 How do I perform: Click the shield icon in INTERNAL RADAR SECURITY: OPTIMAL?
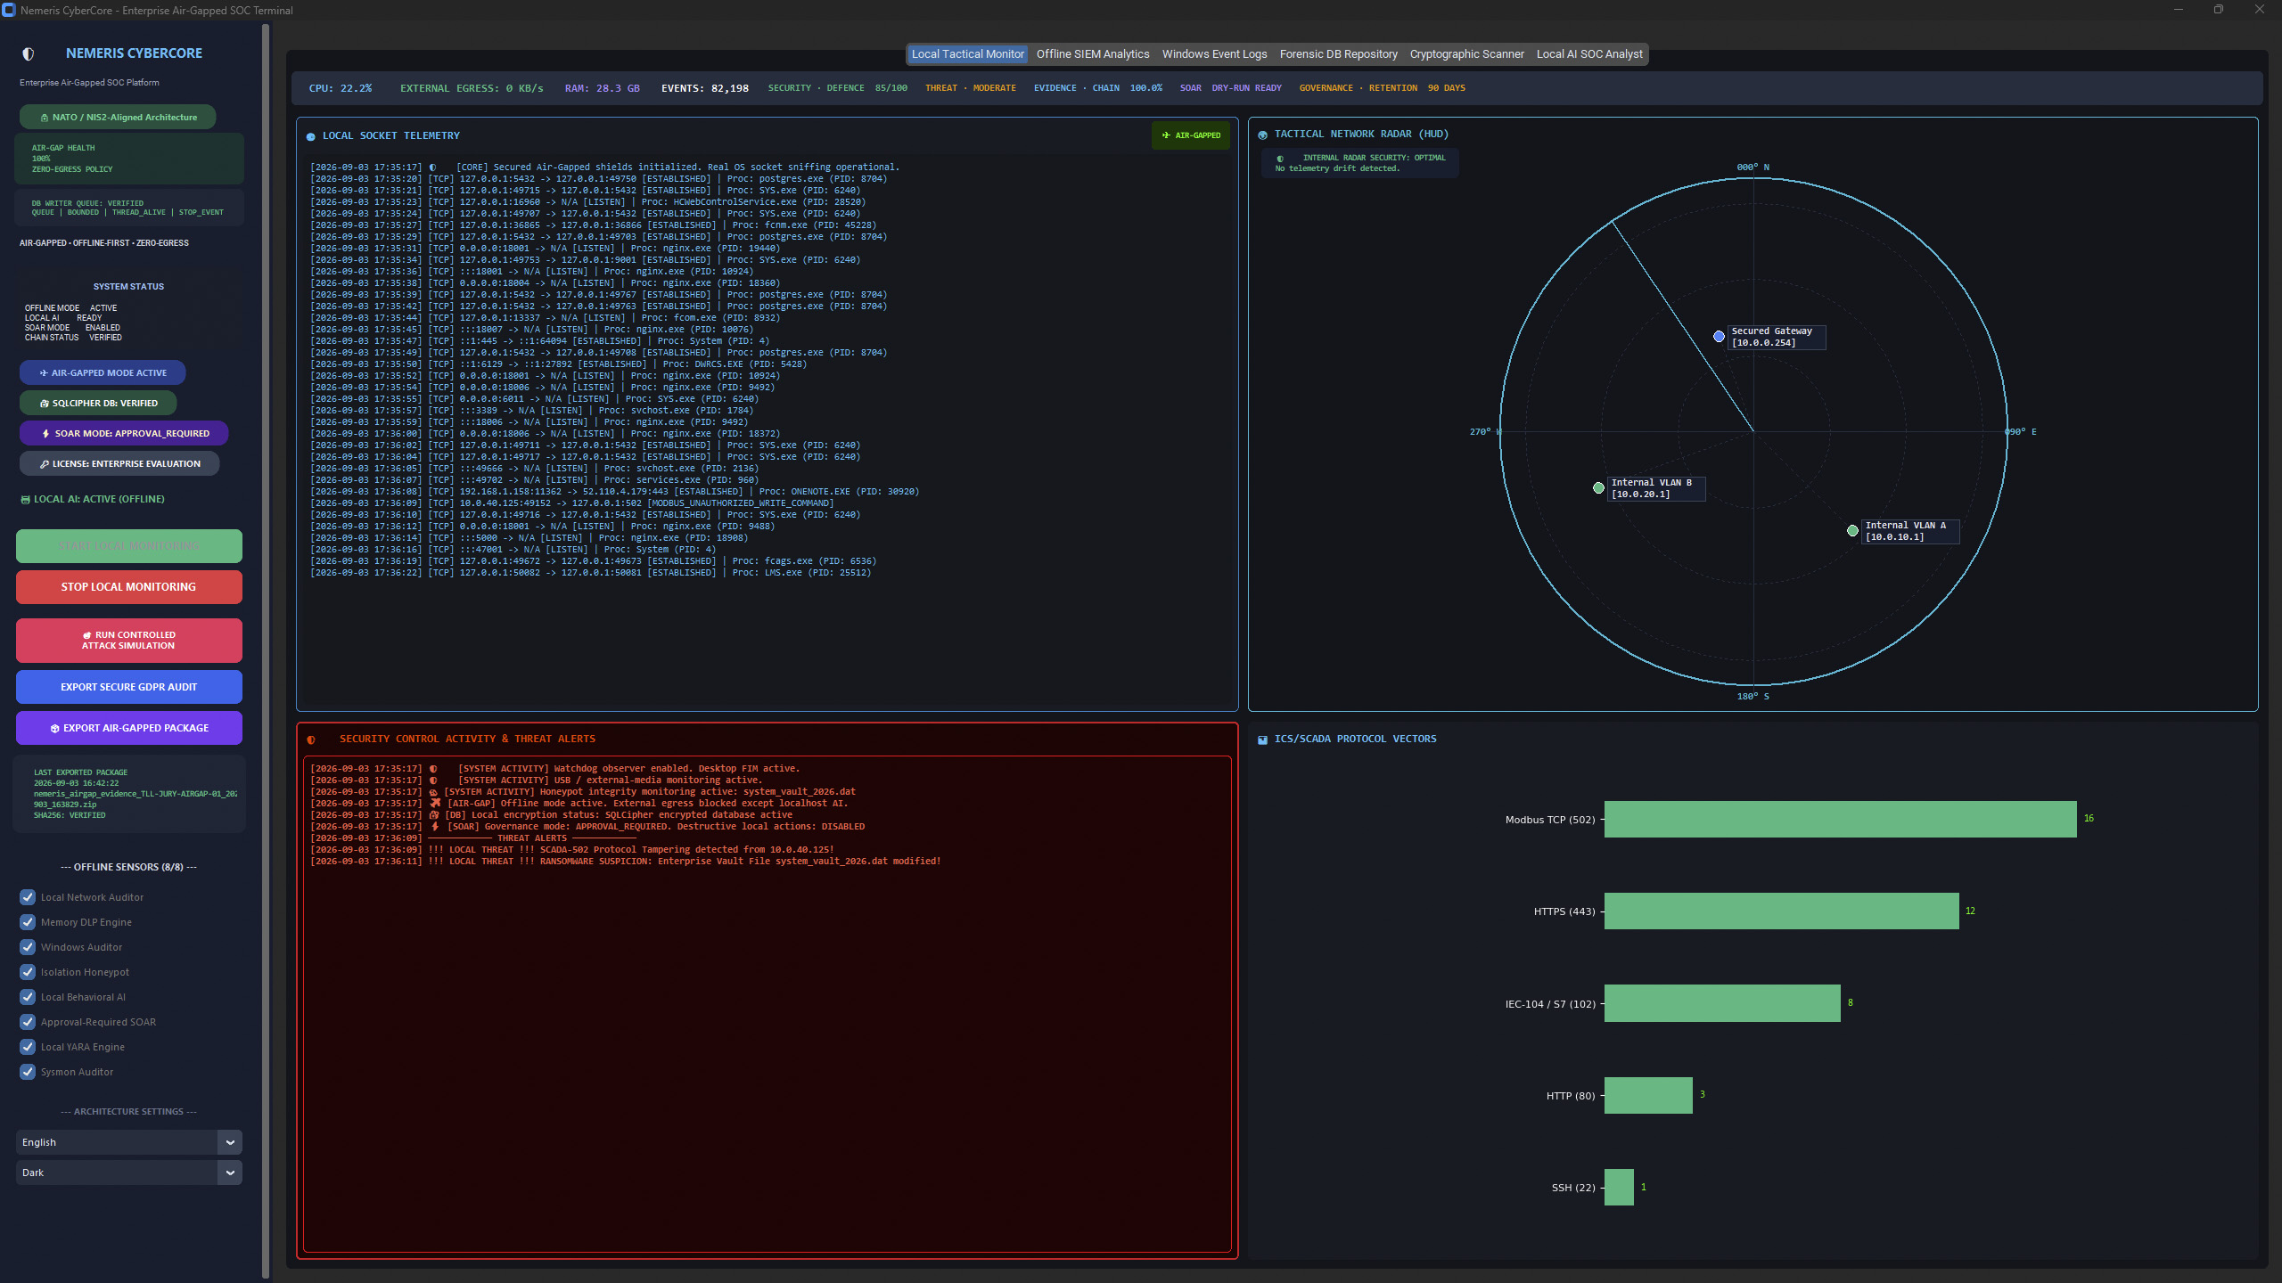1280,159
